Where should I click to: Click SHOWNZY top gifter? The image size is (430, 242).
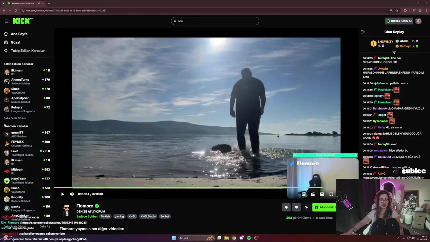(385, 42)
